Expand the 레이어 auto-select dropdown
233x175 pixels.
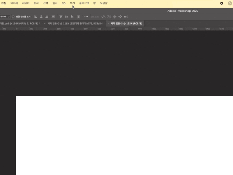click(x=5, y=17)
